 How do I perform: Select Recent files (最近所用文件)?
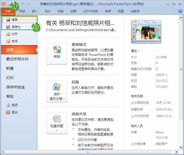point(17,59)
